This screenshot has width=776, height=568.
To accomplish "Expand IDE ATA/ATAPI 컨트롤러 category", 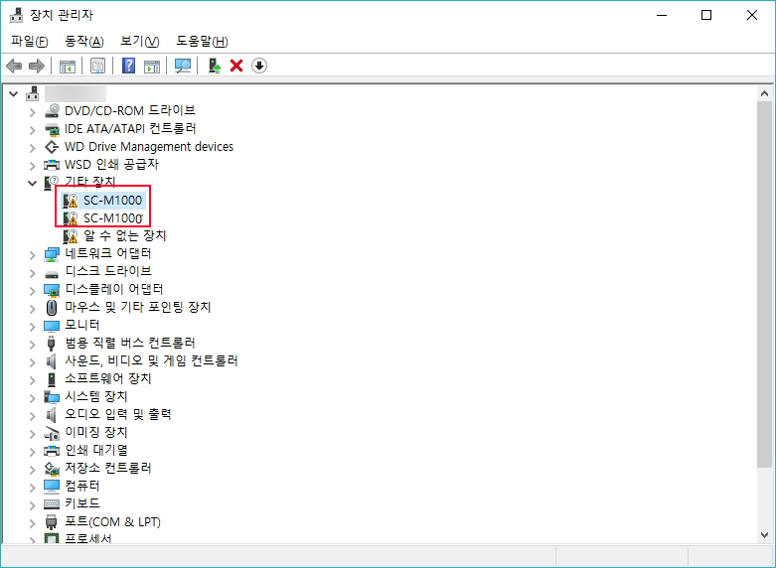I will click(x=33, y=130).
